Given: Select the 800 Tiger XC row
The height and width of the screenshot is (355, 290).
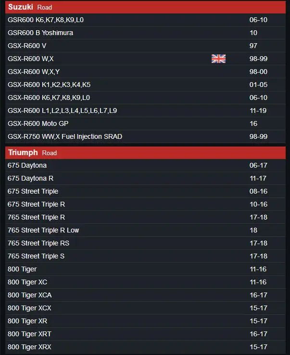Looking at the screenshot, I should click(27, 282).
